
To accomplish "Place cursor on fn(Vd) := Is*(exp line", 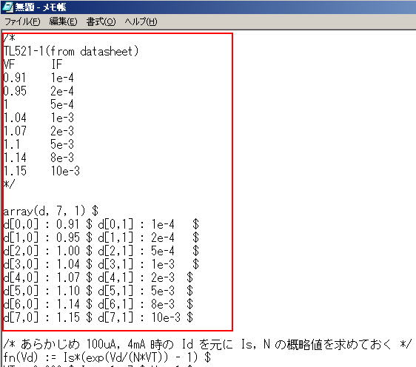I will click(107, 357).
